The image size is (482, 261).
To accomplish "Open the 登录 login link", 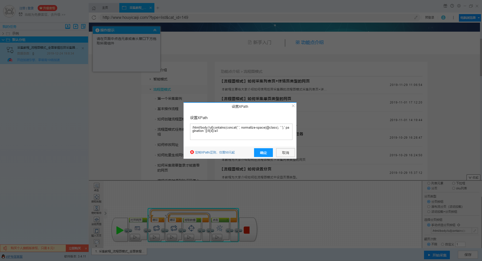I will point(31,8).
